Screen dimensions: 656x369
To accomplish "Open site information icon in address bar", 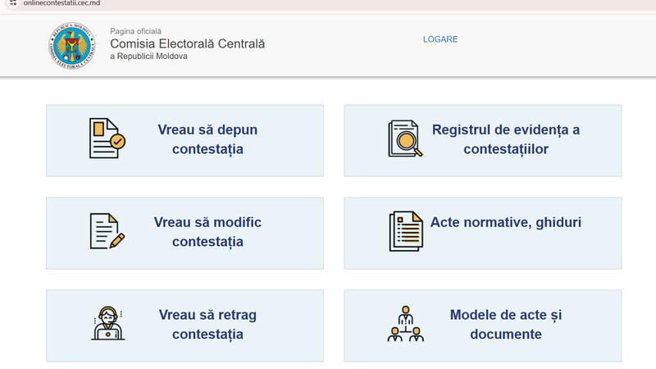I will 12,3.
